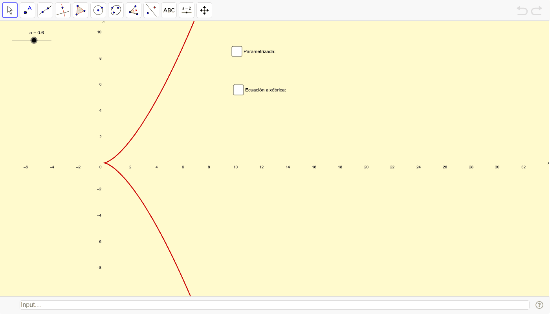The image size is (550, 314).
Task: Enable the Ecuación alxébrica checkbox
Action: [x=238, y=90]
